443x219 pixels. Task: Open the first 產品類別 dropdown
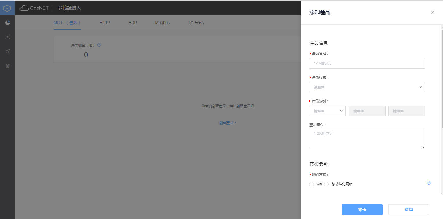click(327, 111)
